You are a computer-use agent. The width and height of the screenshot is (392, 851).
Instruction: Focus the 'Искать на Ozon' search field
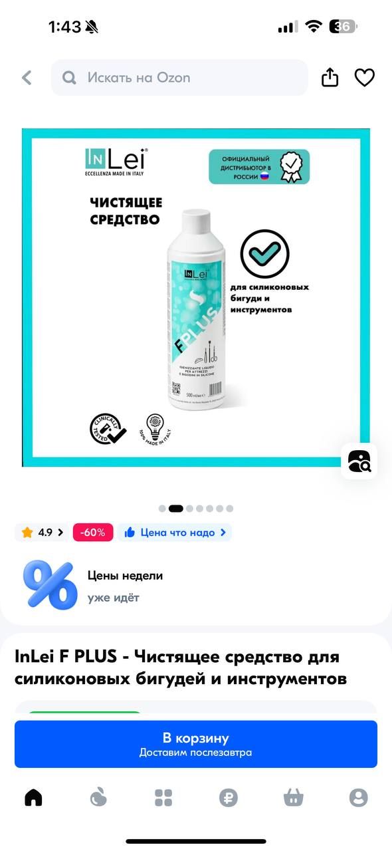point(179,78)
